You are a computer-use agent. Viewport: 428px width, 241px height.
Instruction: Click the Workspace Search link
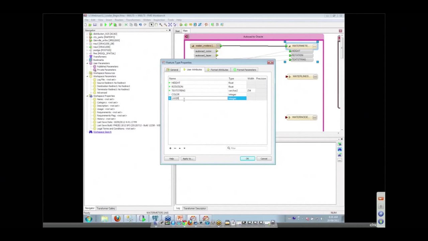pyautogui.click(x=102, y=132)
